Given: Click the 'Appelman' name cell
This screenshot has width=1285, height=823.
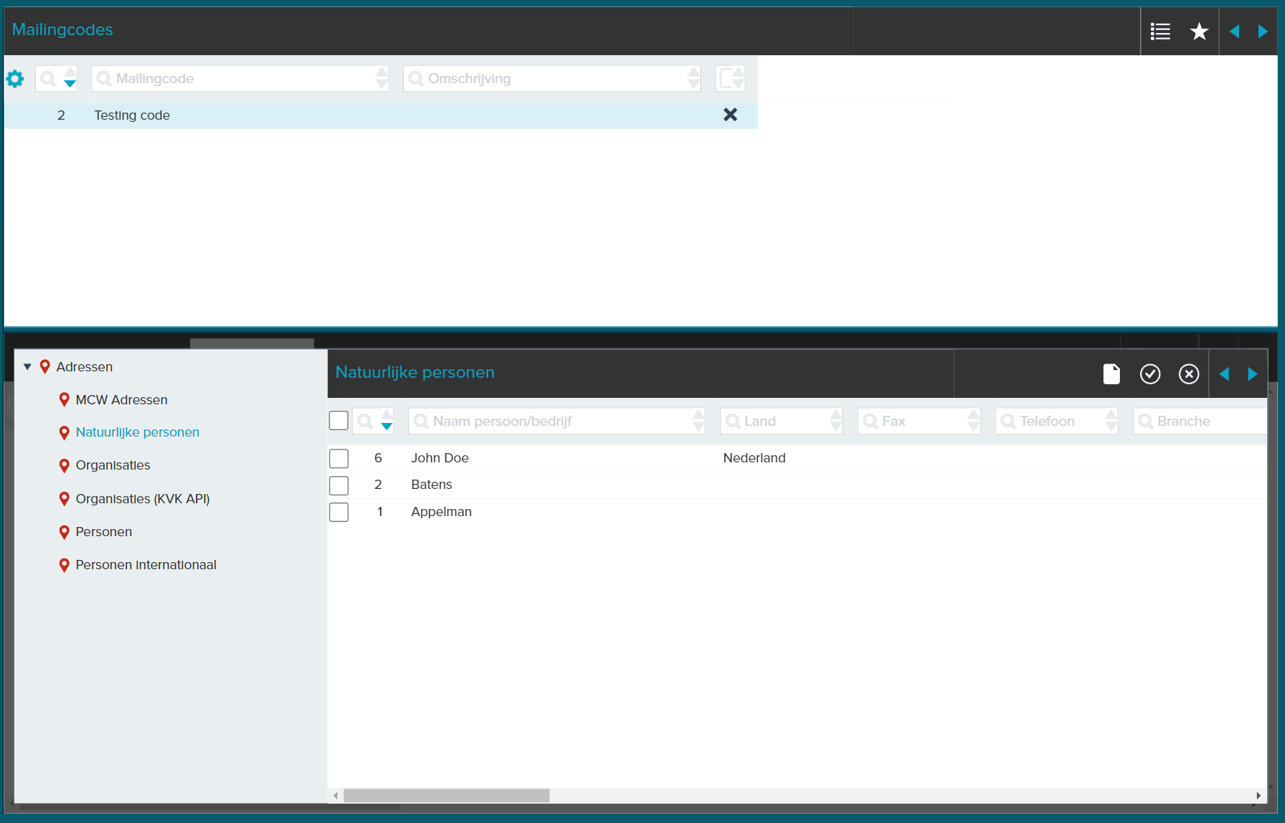Looking at the screenshot, I should point(441,512).
